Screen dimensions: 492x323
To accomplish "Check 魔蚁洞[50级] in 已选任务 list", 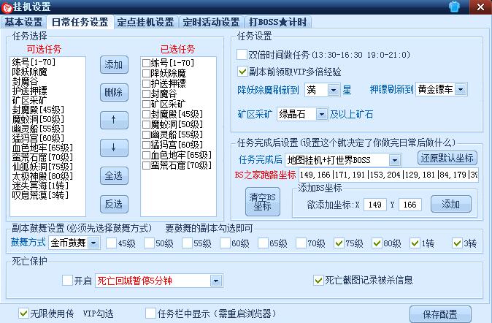I will click(x=146, y=124).
